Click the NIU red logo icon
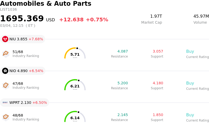This screenshot has width=209, height=127. point(5,39)
